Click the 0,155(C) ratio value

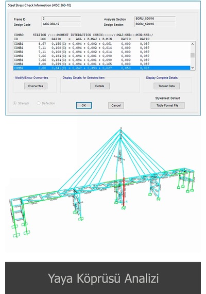59,44
